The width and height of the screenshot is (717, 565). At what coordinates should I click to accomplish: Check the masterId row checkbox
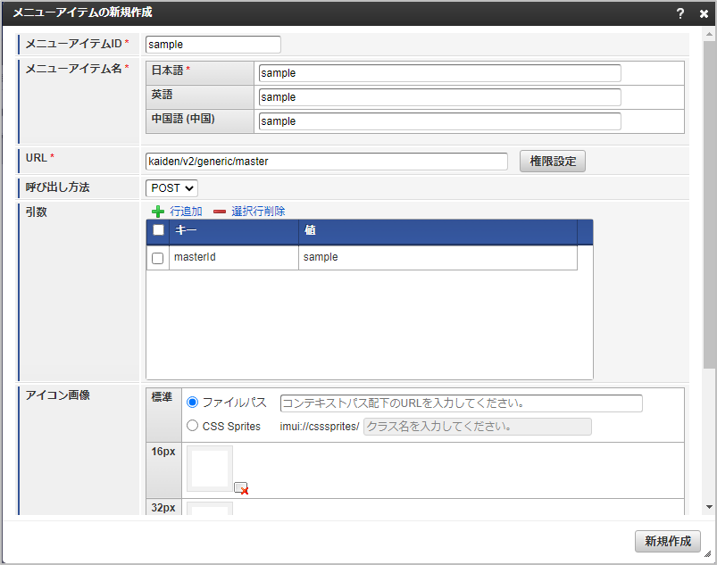coord(158,258)
